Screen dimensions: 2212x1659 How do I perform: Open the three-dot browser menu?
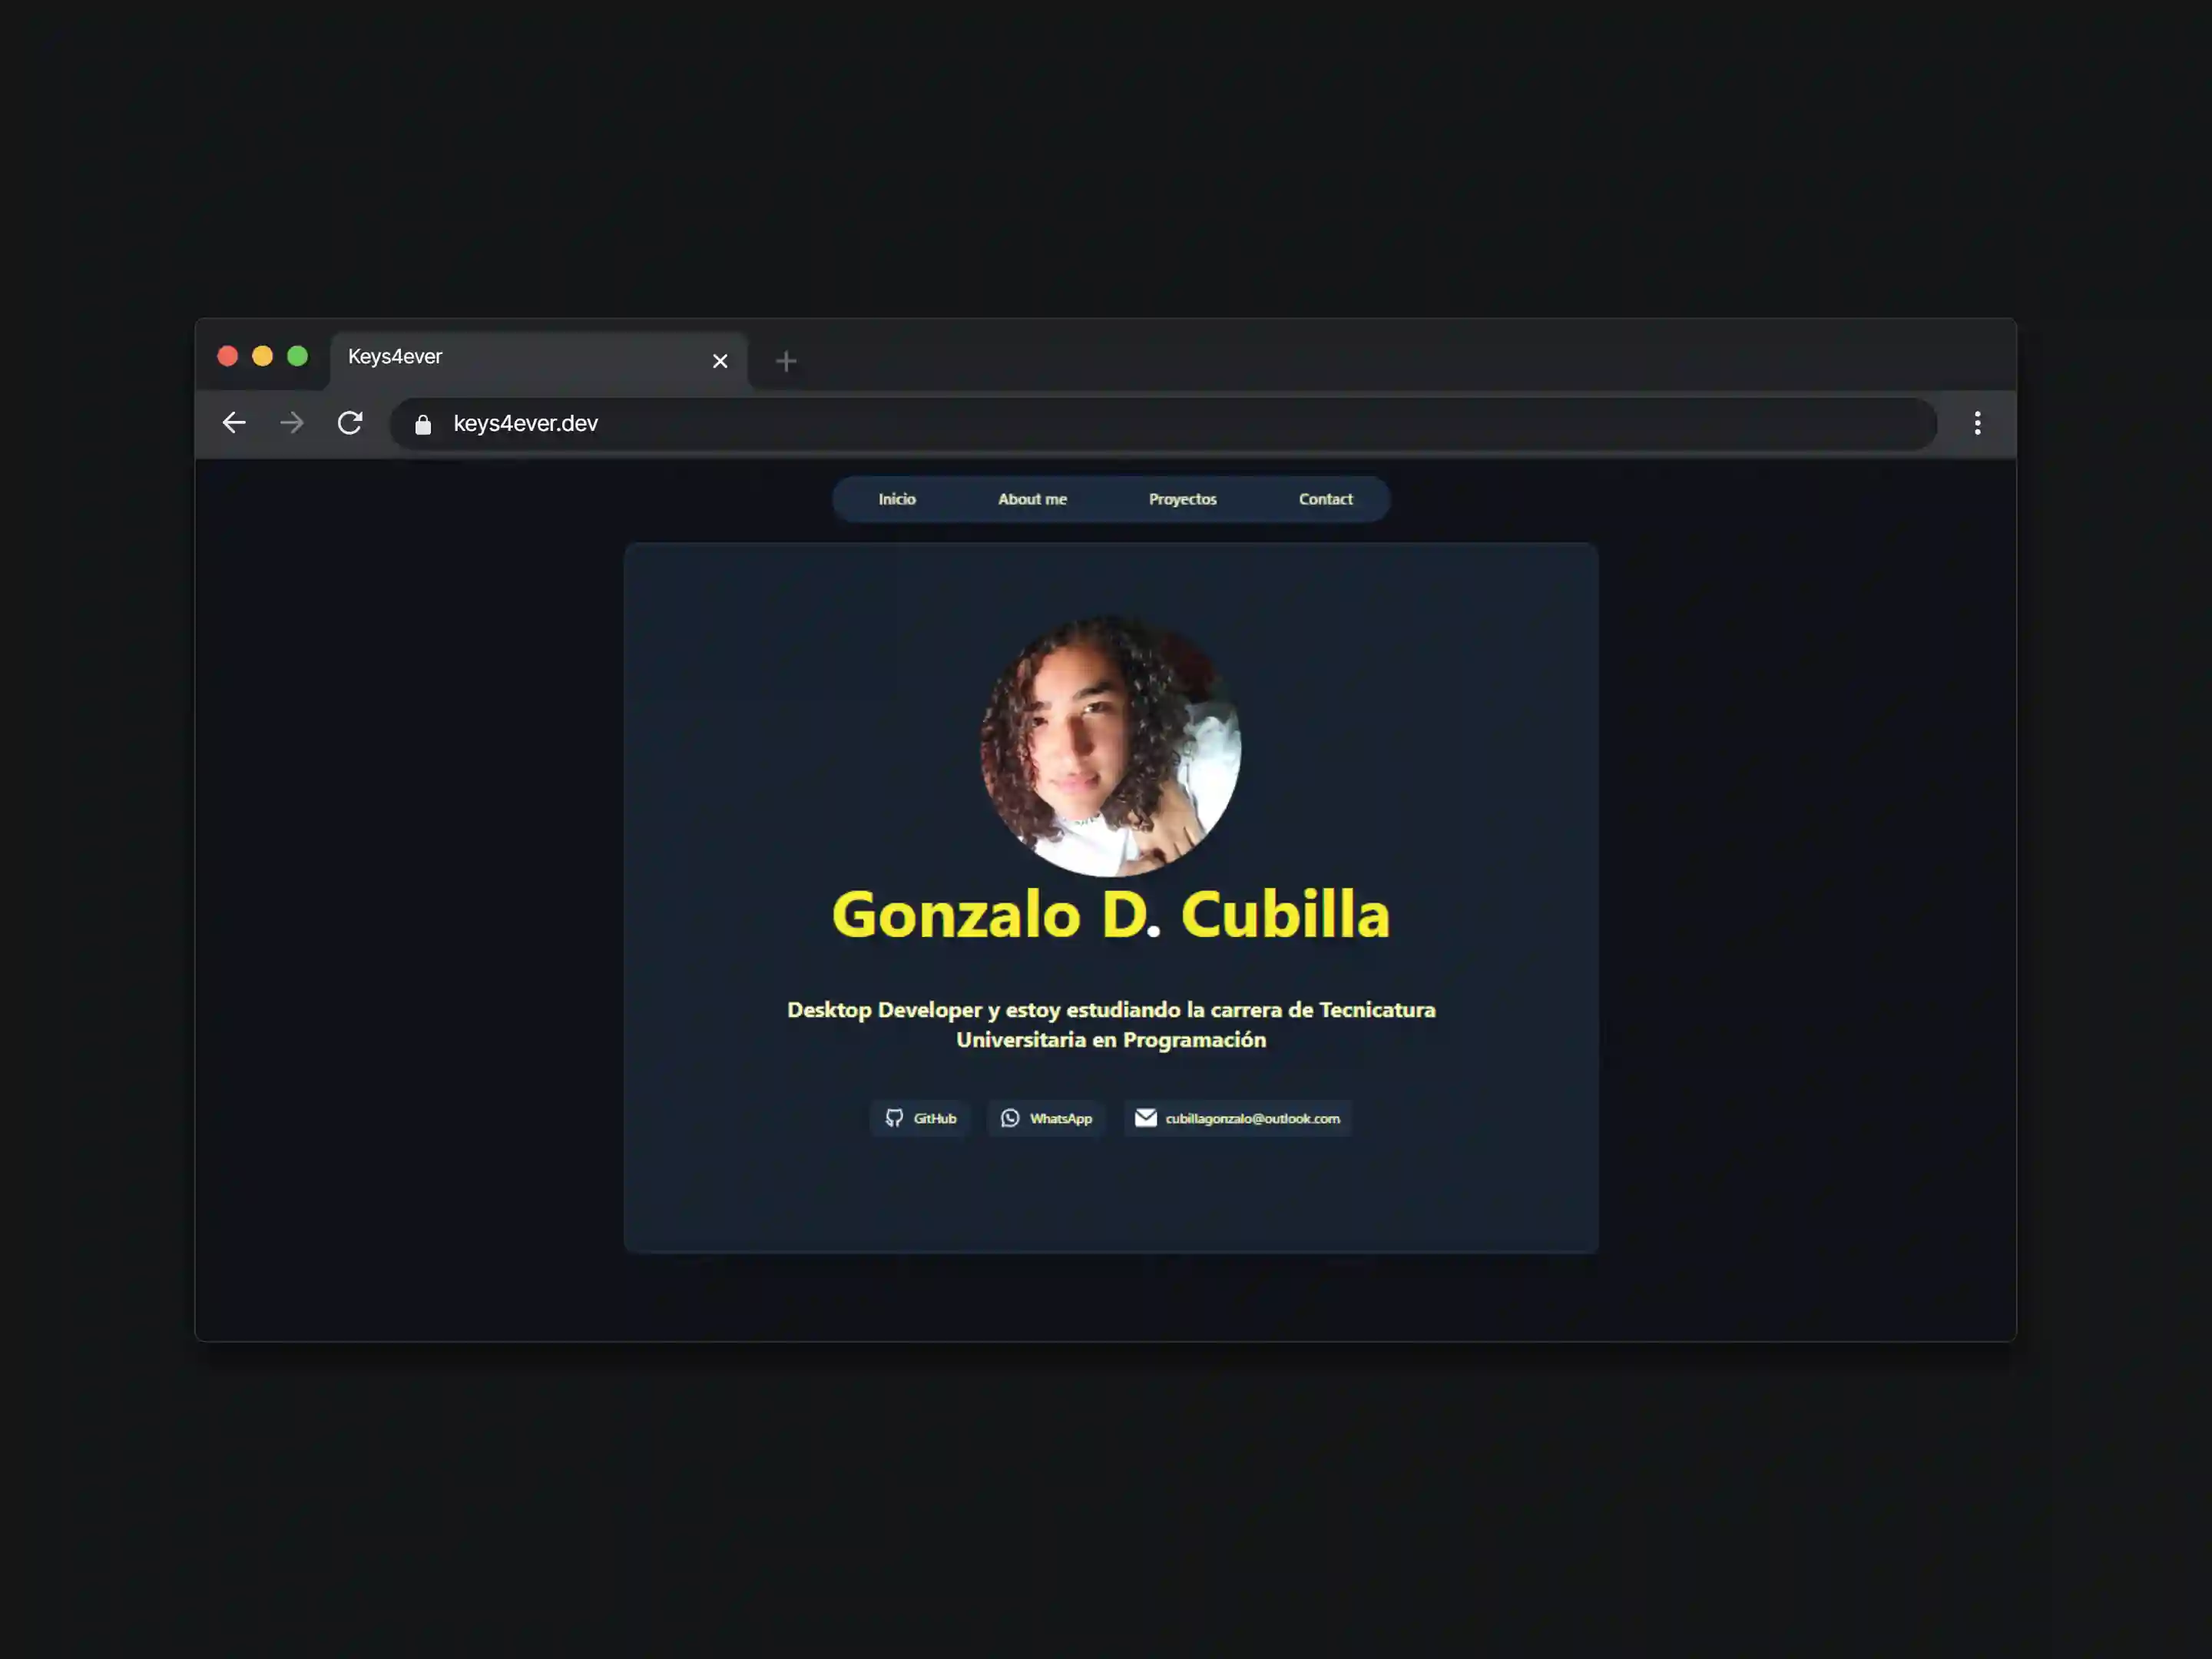coord(1977,423)
